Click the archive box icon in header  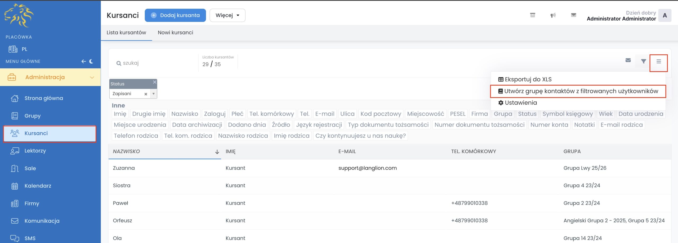click(x=532, y=15)
